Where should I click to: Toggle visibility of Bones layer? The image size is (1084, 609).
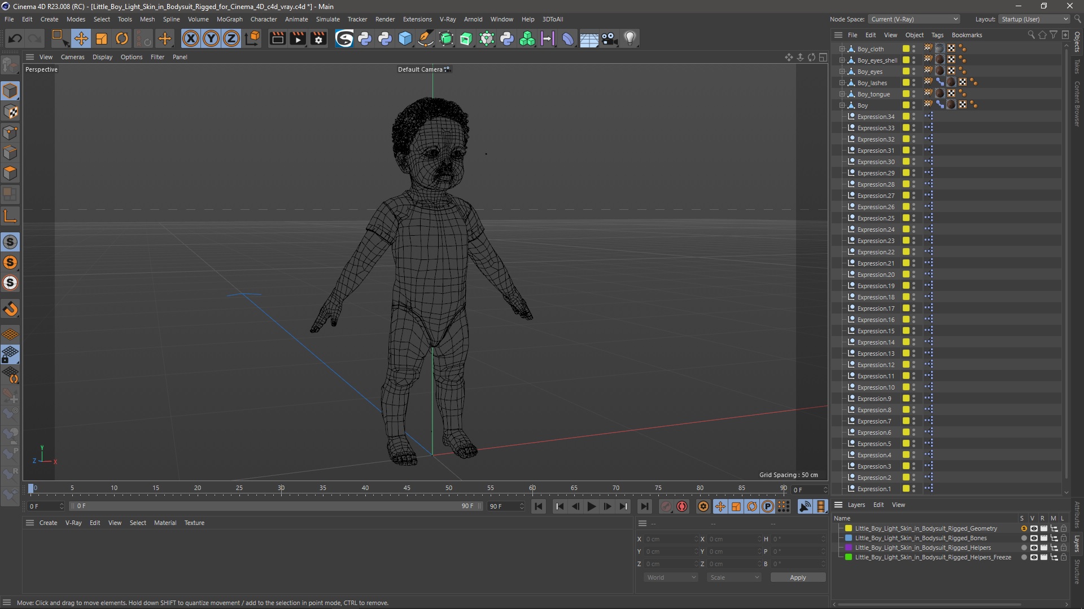tap(1034, 538)
